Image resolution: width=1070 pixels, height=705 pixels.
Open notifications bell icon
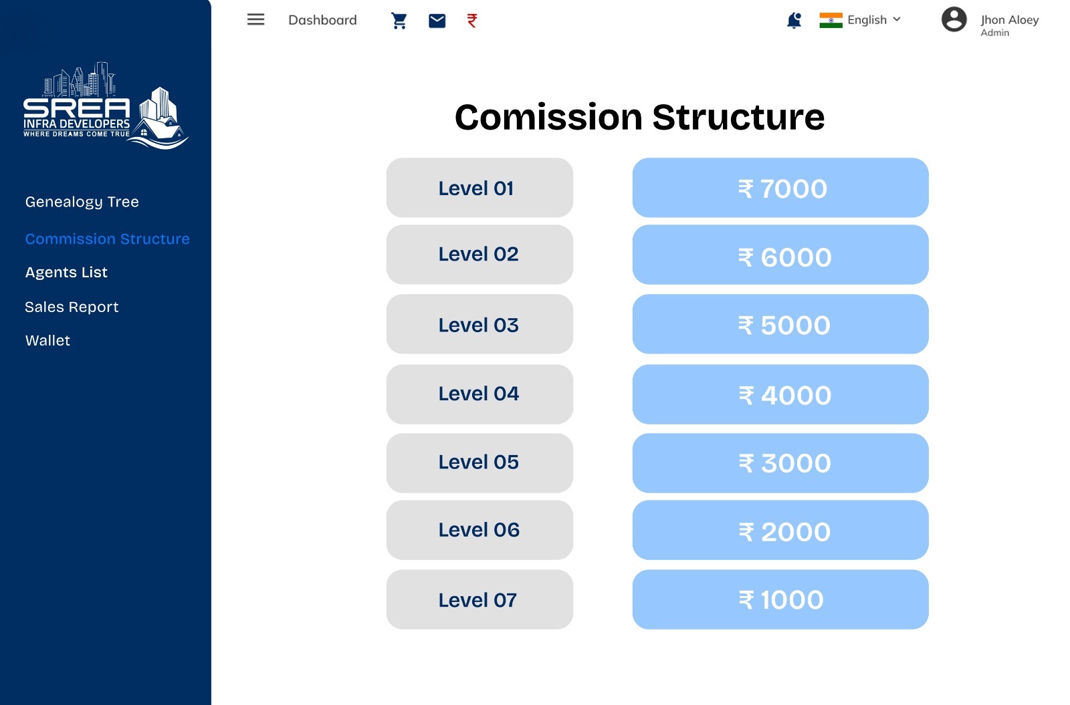pyautogui.click(x=794, y=21)
